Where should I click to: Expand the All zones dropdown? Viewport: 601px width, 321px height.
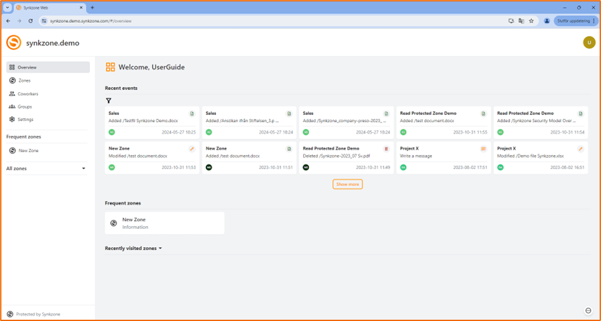point(84,169)
